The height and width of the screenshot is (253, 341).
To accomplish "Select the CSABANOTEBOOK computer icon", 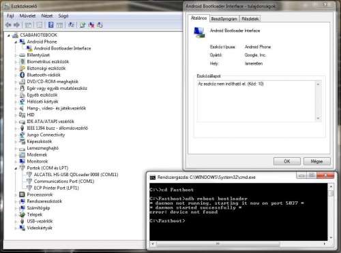I will [15, 35].
